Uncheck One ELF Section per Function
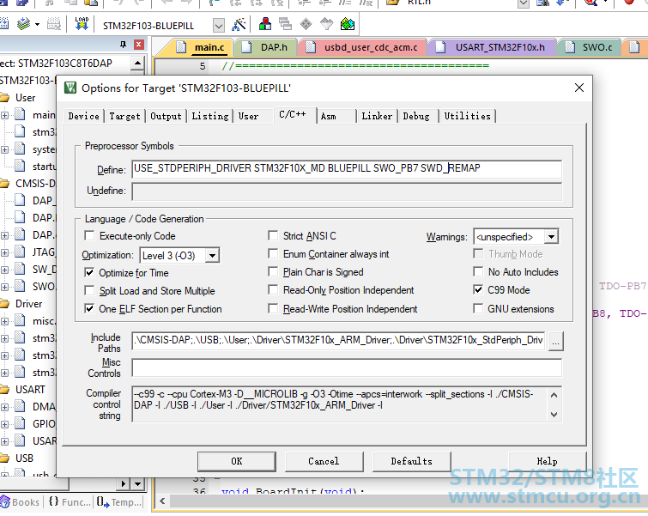The width and height of the screenshot is (648, 516). tap(89, 308)
